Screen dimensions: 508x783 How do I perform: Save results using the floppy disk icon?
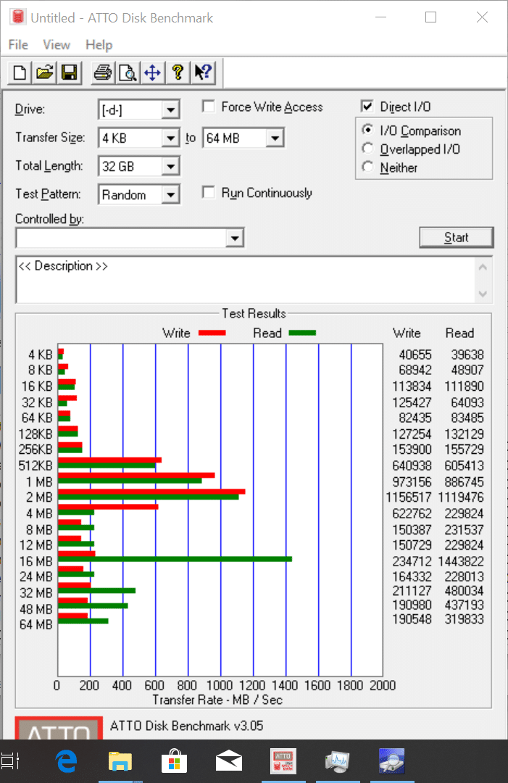(70, 72)
